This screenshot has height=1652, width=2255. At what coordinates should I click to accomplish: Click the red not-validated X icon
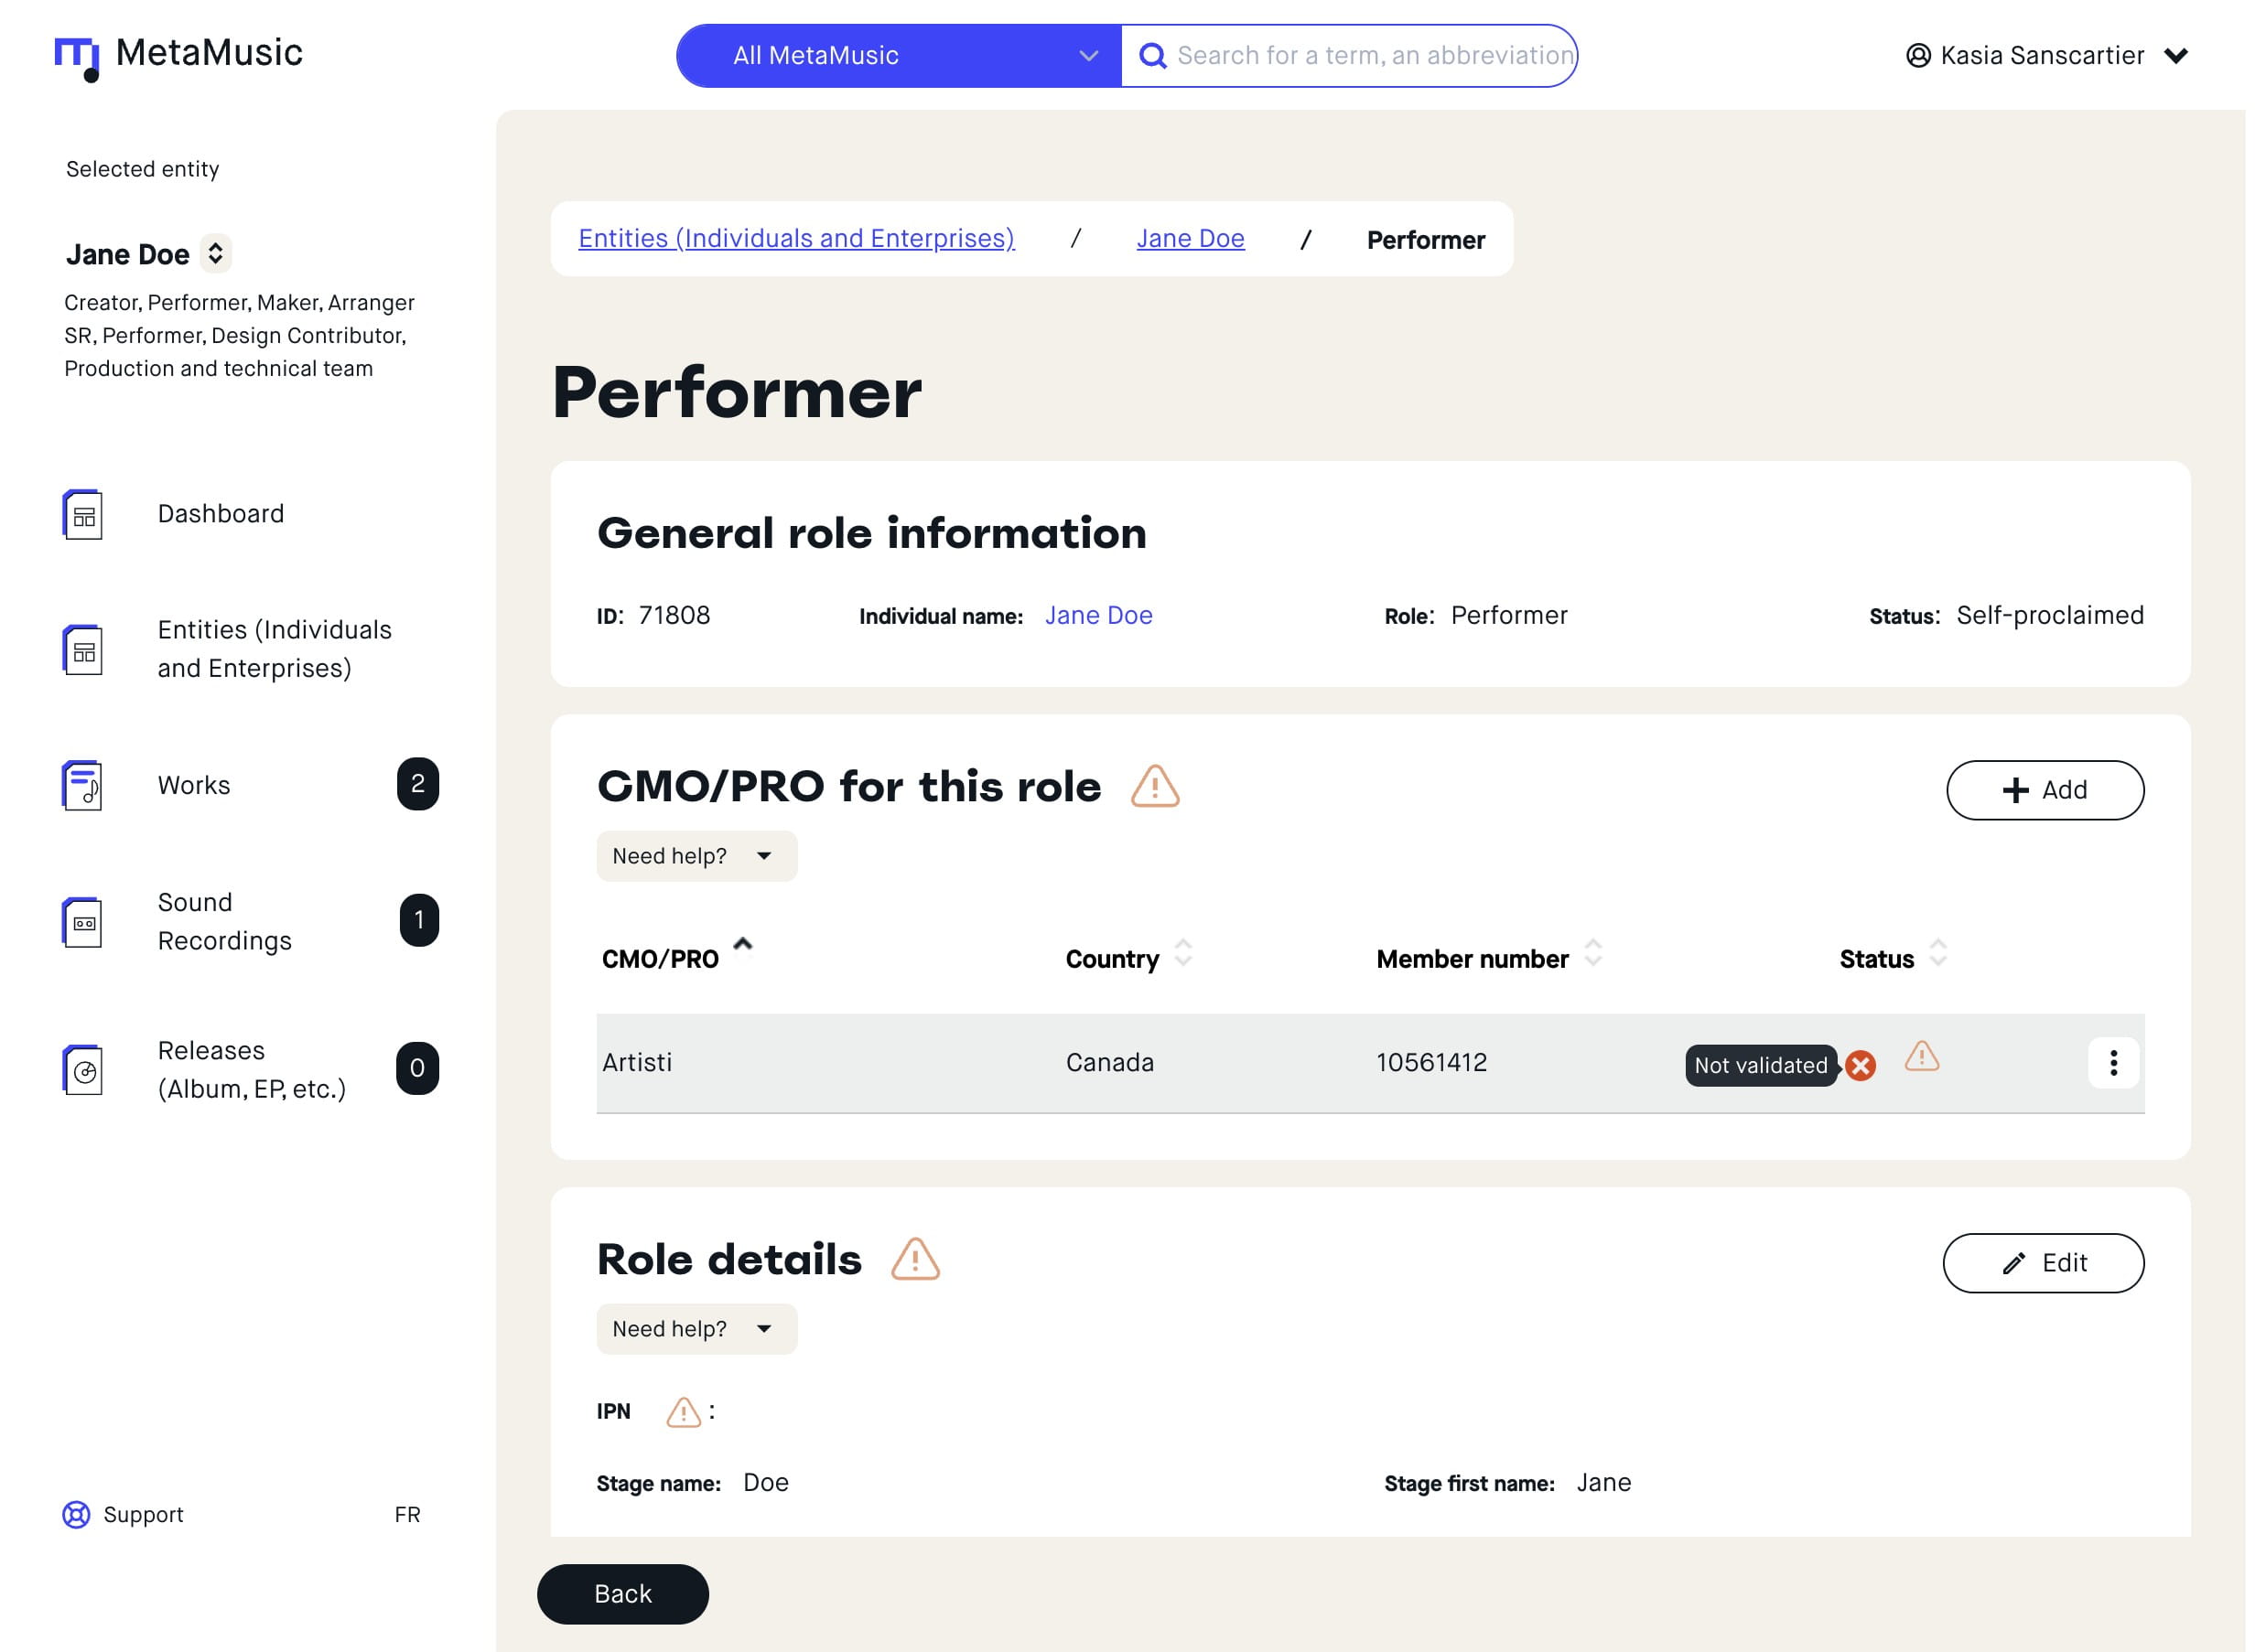tap(1861, 1066)
